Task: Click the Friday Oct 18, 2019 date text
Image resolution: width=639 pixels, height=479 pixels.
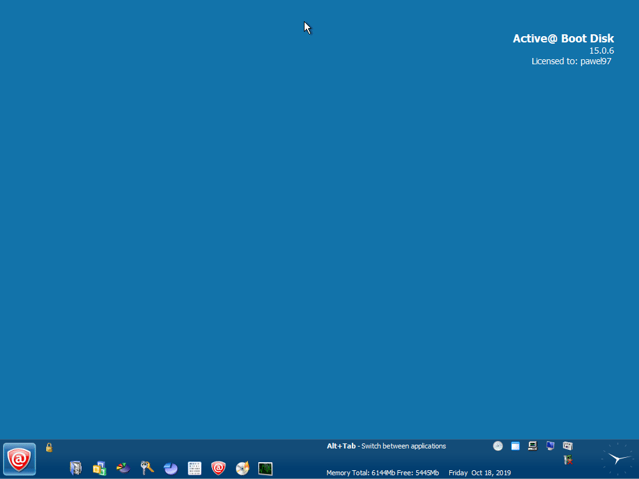Action: [x=480, y=473]
